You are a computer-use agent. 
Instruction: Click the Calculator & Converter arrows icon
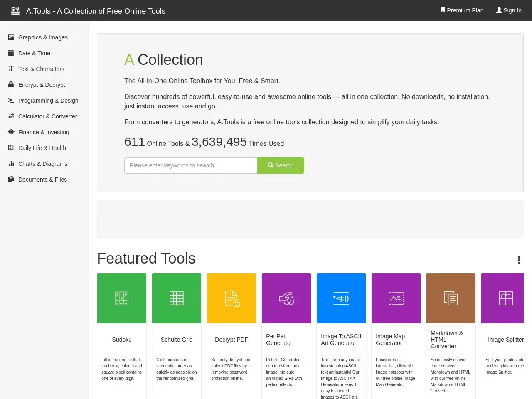point(11,116)
